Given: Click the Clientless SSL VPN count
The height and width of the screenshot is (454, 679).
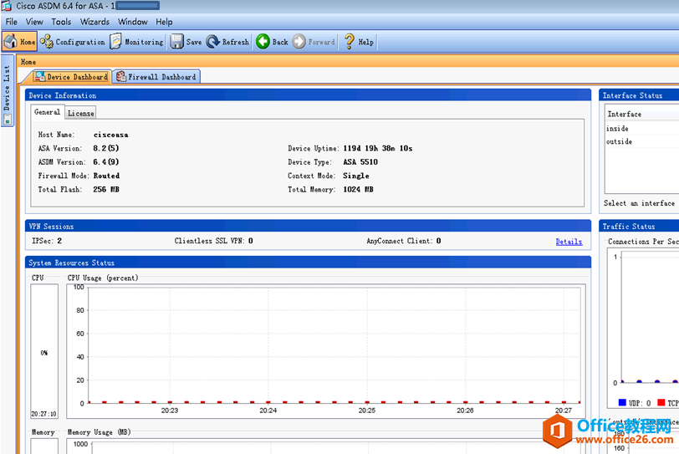Looking at the screenshot, I should 251,241.
